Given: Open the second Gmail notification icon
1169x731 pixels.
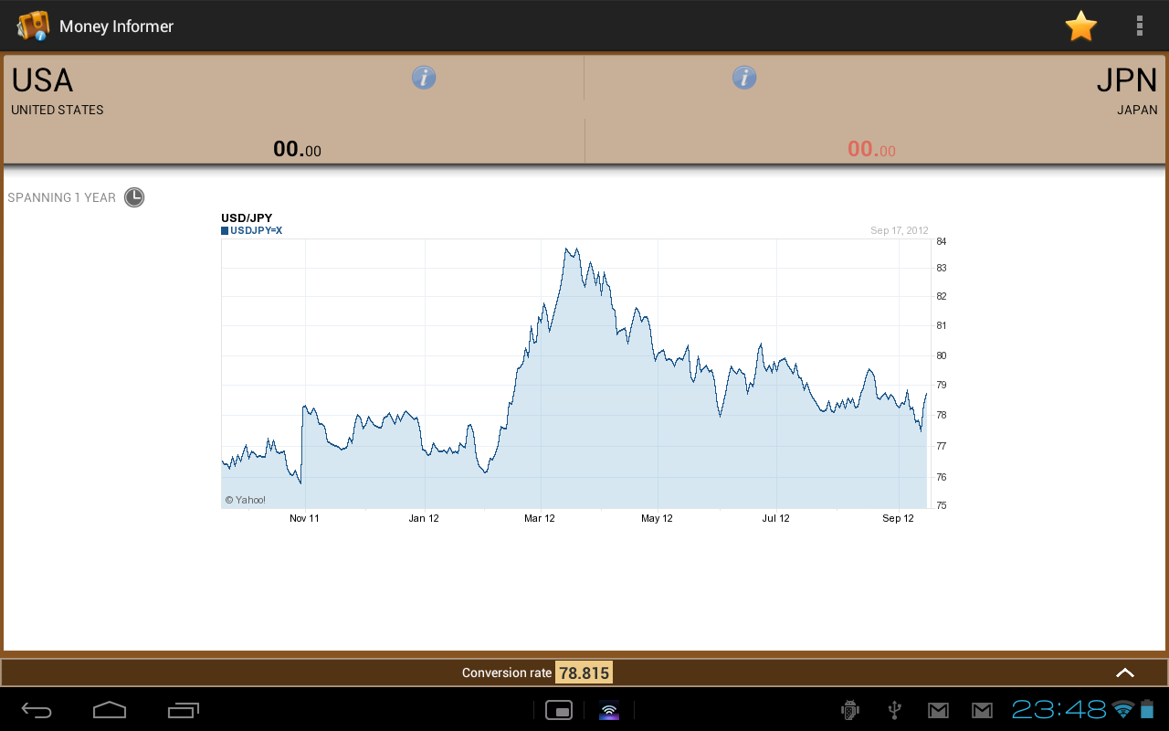Looking at the screenshot, I should [x=982, y=710].
